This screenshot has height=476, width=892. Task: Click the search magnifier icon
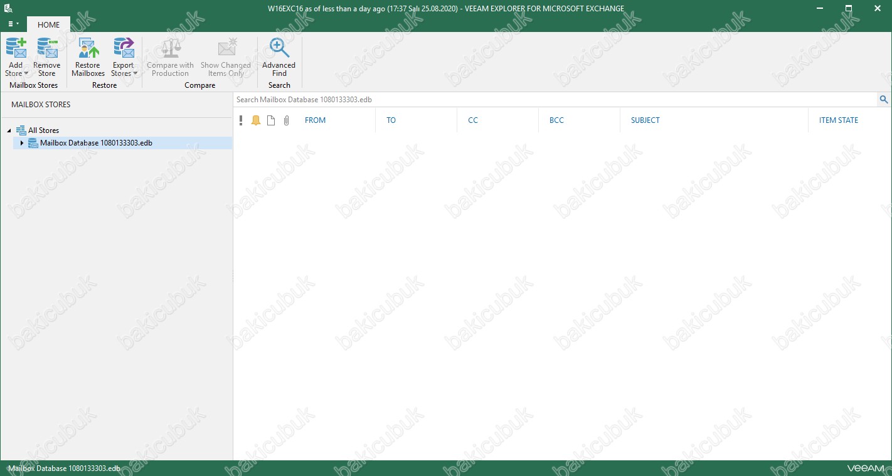coord(884,100)
